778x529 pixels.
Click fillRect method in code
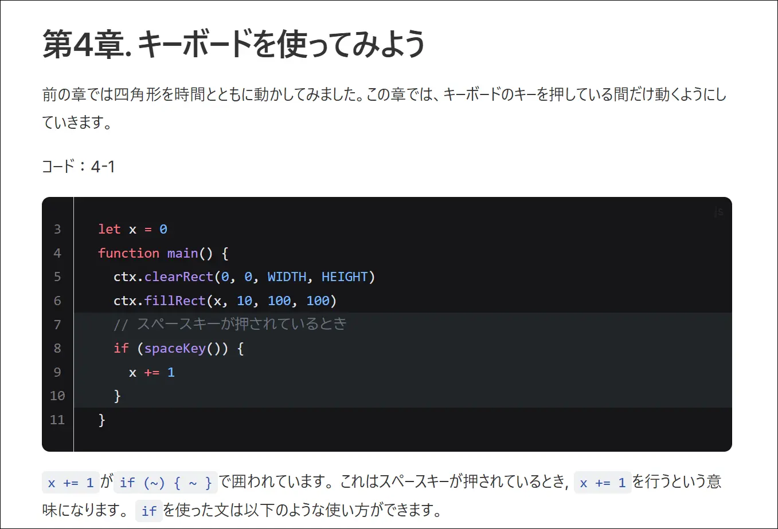coord(174,301)
